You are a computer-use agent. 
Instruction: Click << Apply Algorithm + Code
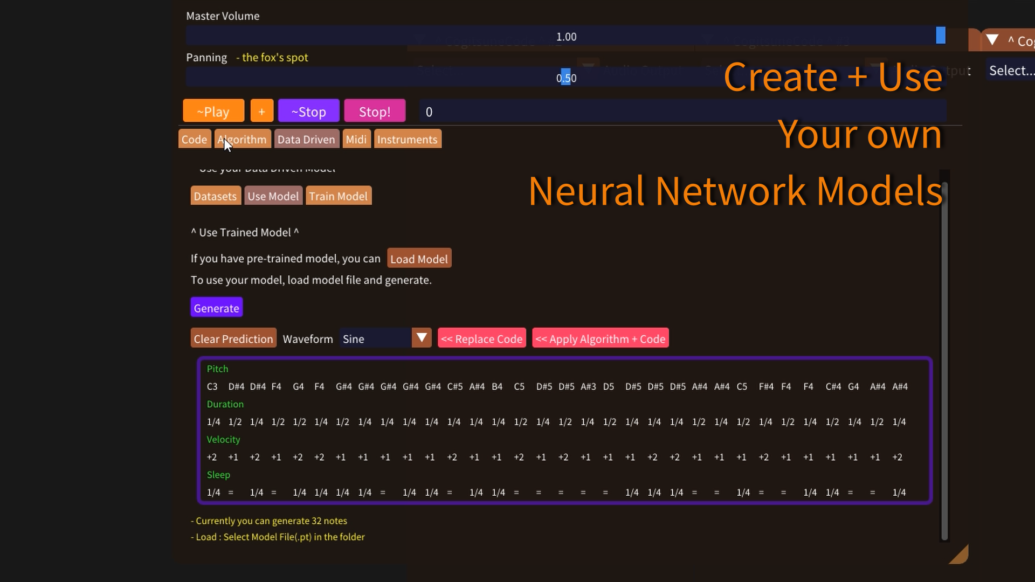pyautogui.click(x=600, y=338)
